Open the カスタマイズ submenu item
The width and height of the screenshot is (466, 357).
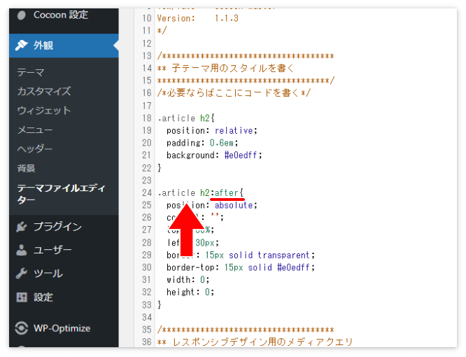tap(44, 91)
